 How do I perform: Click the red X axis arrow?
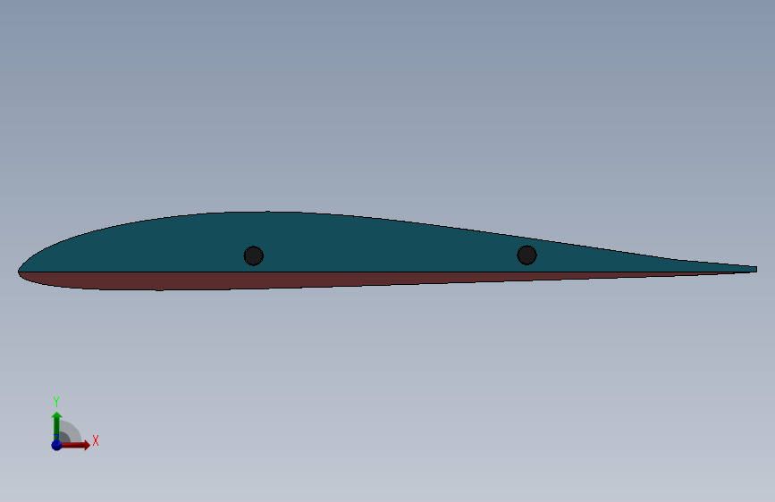[x=75, y=445]
